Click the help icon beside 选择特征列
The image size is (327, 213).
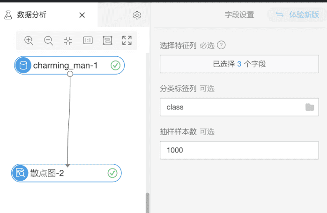tap(222, 46)
